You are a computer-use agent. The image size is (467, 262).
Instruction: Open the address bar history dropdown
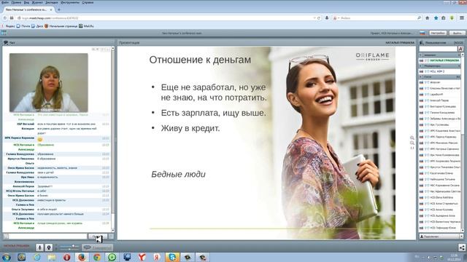tap(314, 18)
